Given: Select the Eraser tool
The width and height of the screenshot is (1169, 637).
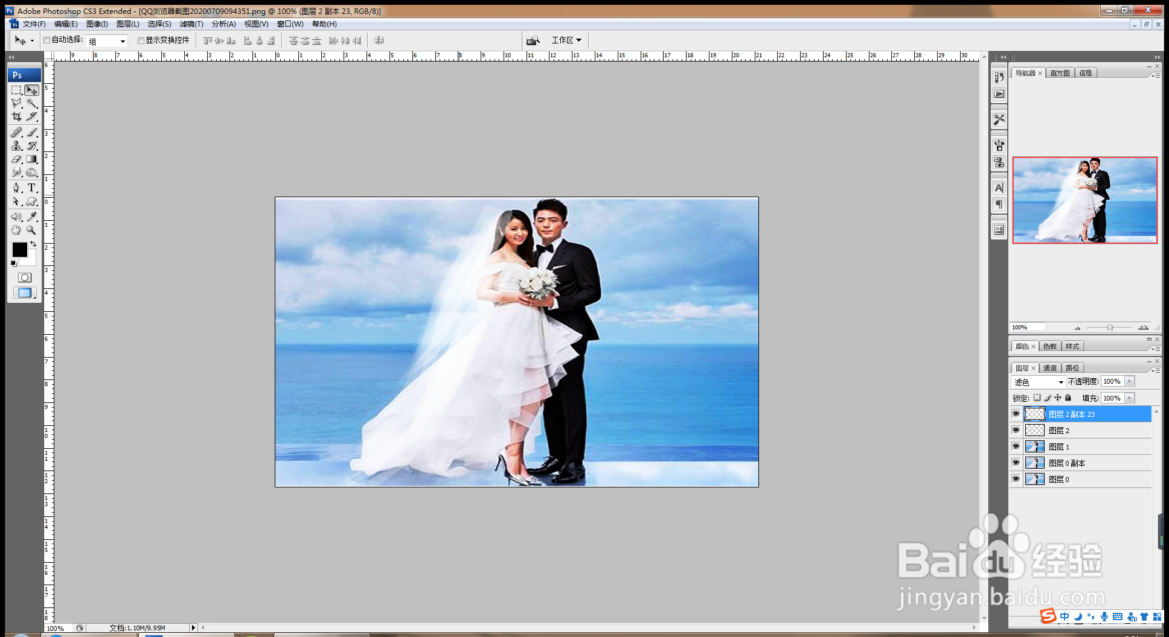Looking at the screenshot, I should tap(16, 159).
